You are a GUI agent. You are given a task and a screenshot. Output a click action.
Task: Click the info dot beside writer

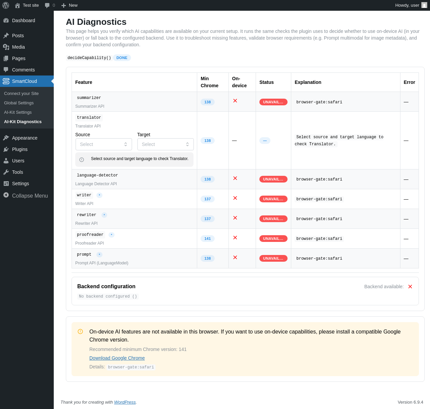[x=99, y=195]
